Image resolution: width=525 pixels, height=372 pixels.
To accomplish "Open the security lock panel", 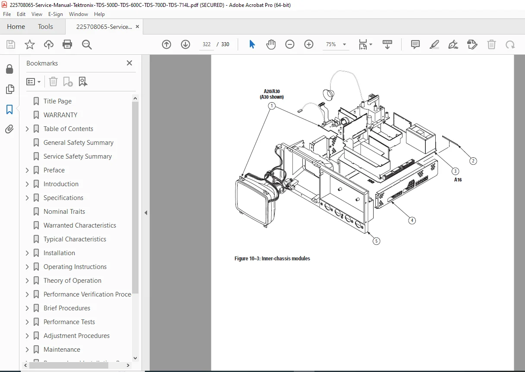I will point(9,69).
